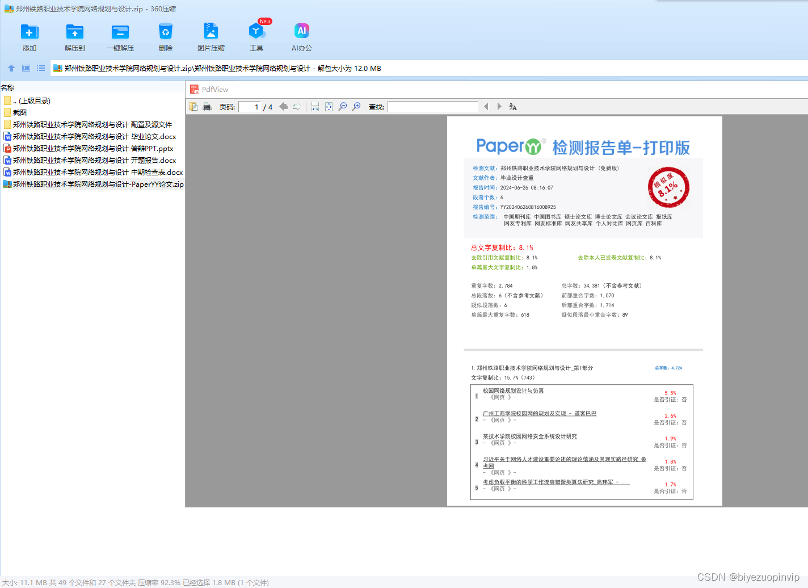
Task: Click the archive path address bar
Action: pos(429,68)
